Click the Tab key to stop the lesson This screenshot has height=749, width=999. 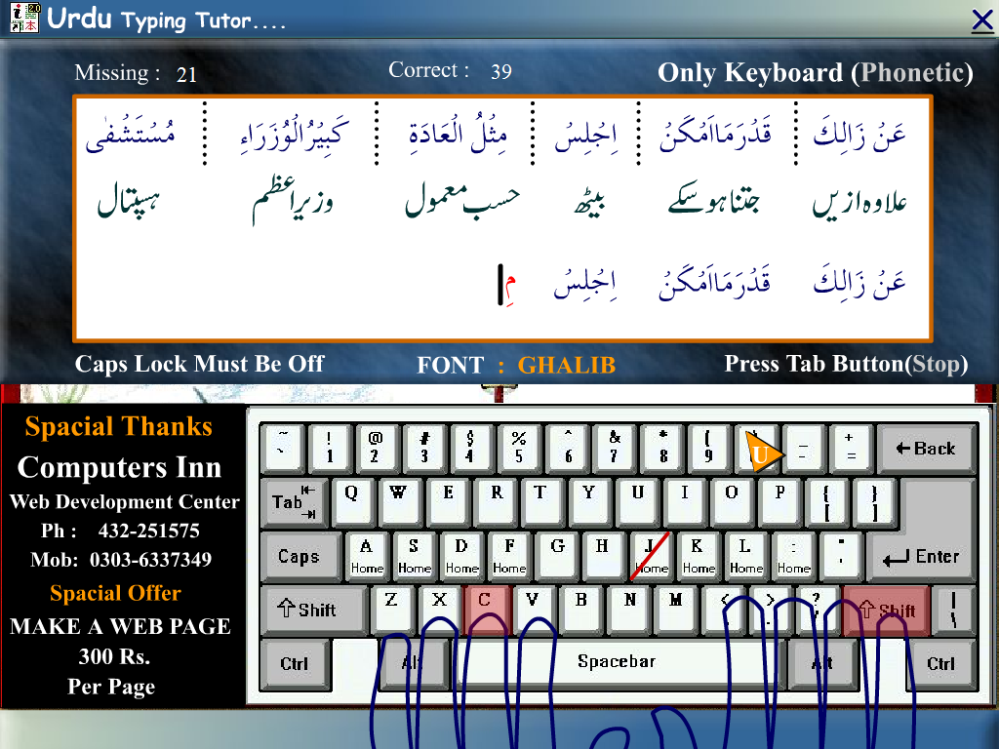pos(293,502)
